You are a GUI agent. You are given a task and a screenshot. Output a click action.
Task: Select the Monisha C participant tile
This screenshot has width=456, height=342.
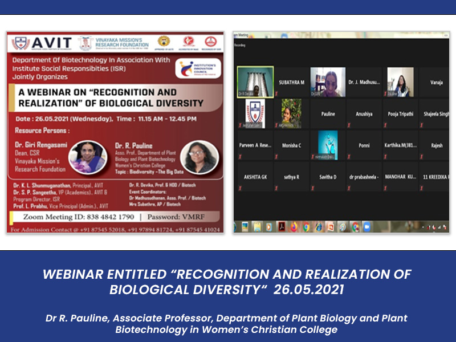(291, 145)
